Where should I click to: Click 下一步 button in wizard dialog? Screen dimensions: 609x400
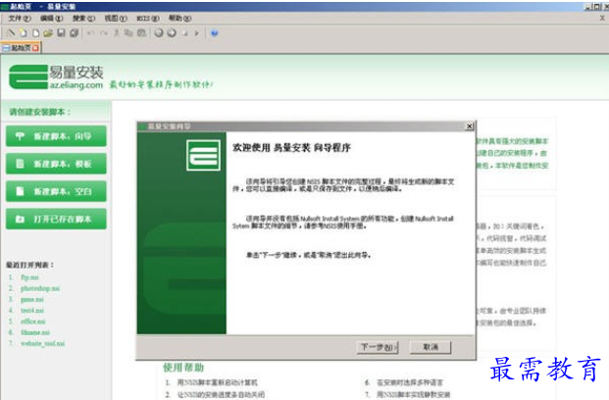coord(378,347)
